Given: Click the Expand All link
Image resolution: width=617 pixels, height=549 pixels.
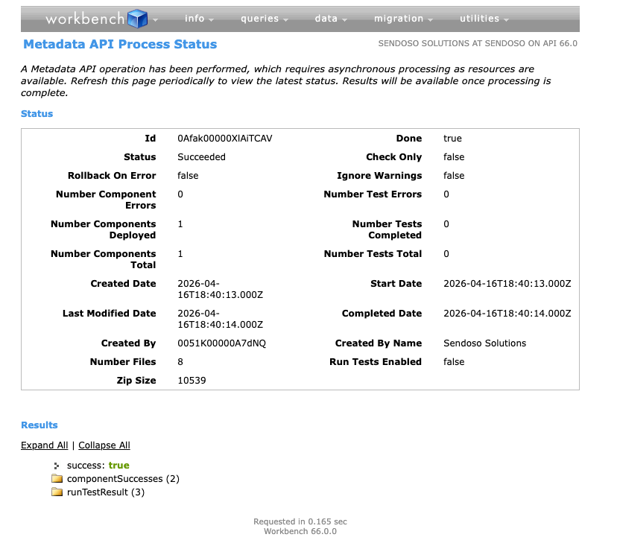Looking at the screenshot, I should click(x=45, y=445).
